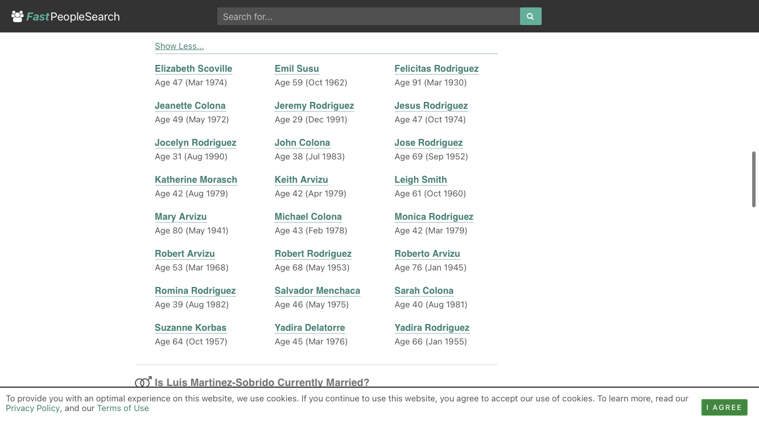Open Monica Rodriguez's profile

[434, 216]
